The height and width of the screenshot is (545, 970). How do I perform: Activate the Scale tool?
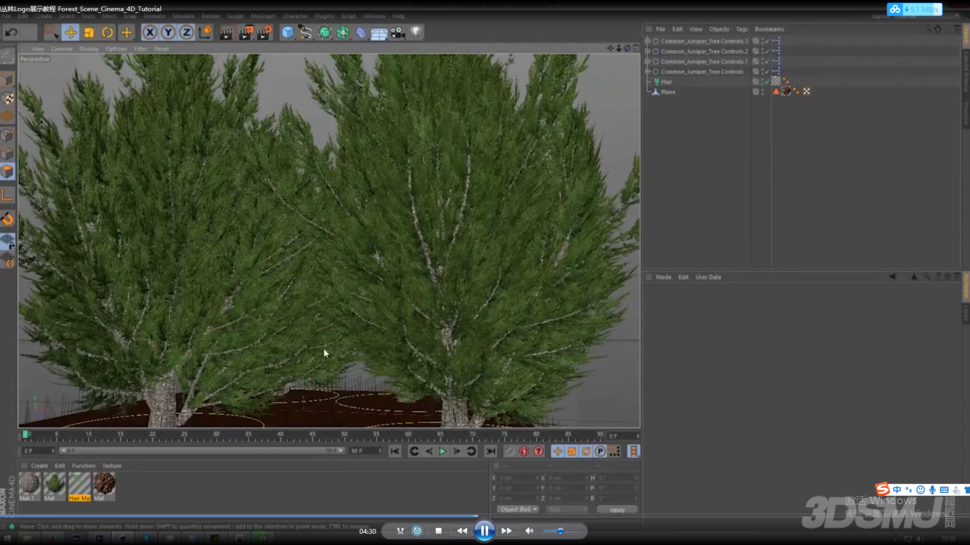tap(89, 33)
